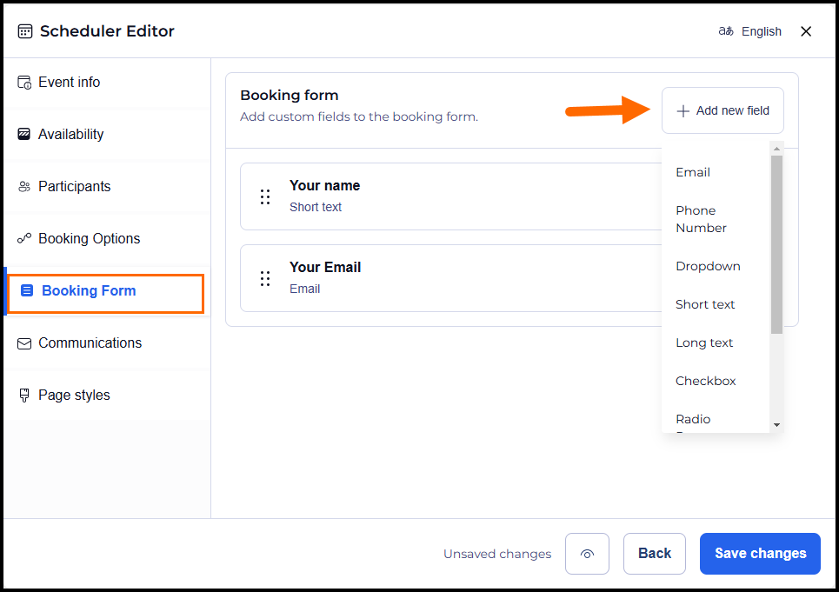
Task: Click the 'Booking form' heading
Action: click(x=290, y=96)
